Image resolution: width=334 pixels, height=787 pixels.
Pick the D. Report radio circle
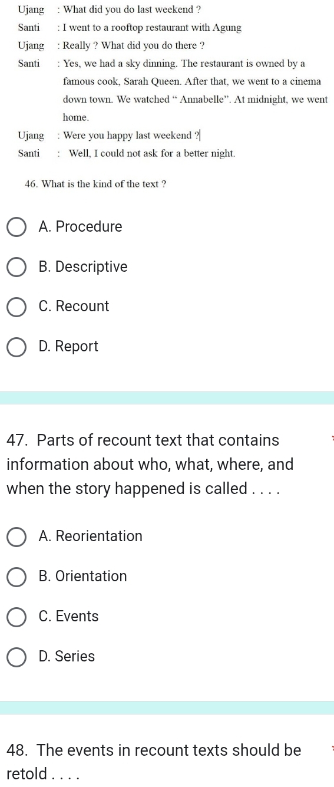tap(16, 347)
